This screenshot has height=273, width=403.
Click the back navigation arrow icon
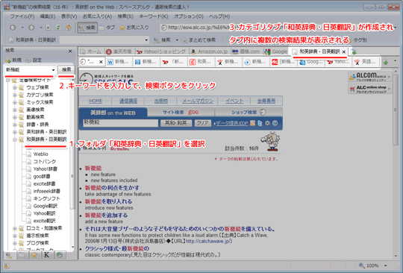coord(13,28)
